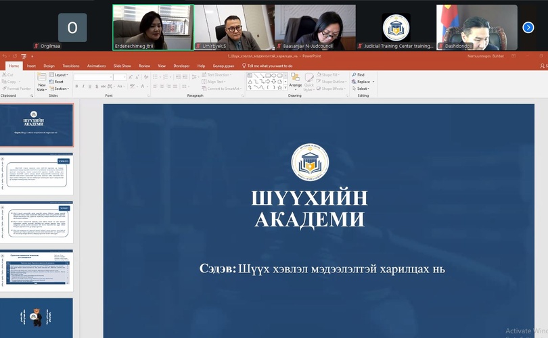Select the Triangle shape in shapes gallery
The height and width of the screenshot is (338, 548).
point(250,81)
